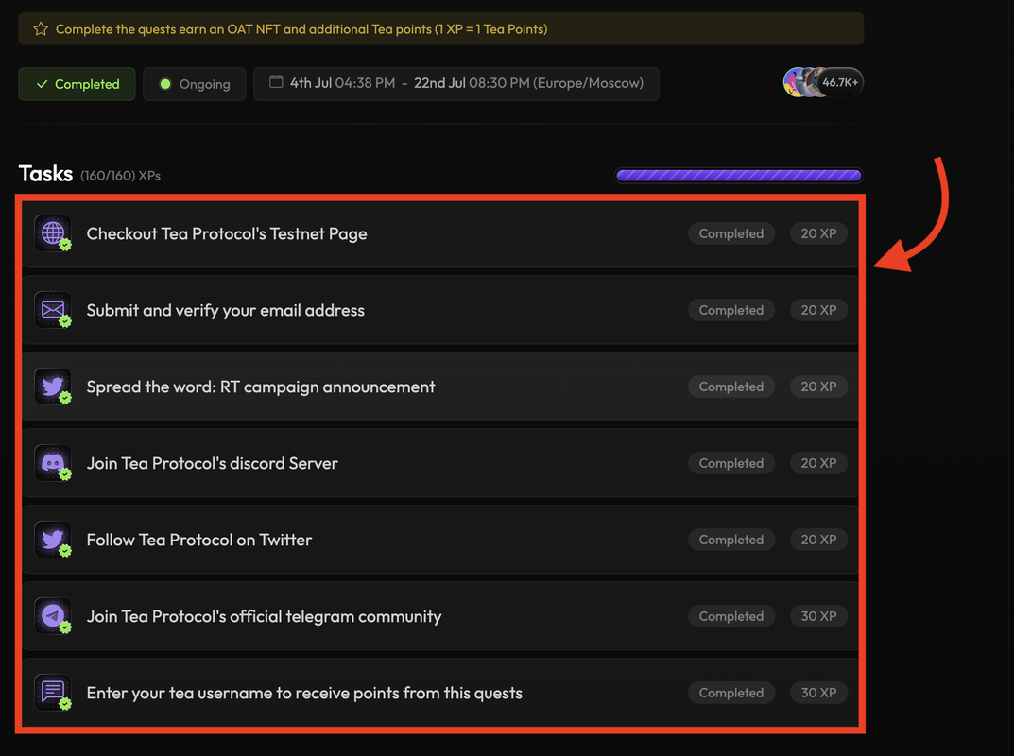Click the Telegram icon for telegram community task
1014x756 pixels.
(53, 616)
